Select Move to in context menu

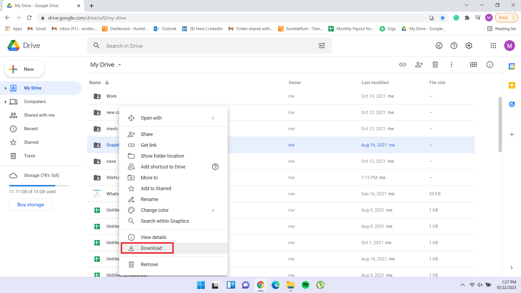(173, 178)
